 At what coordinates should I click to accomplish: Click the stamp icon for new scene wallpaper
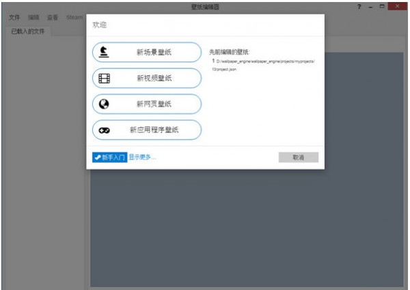click(104, 53)
